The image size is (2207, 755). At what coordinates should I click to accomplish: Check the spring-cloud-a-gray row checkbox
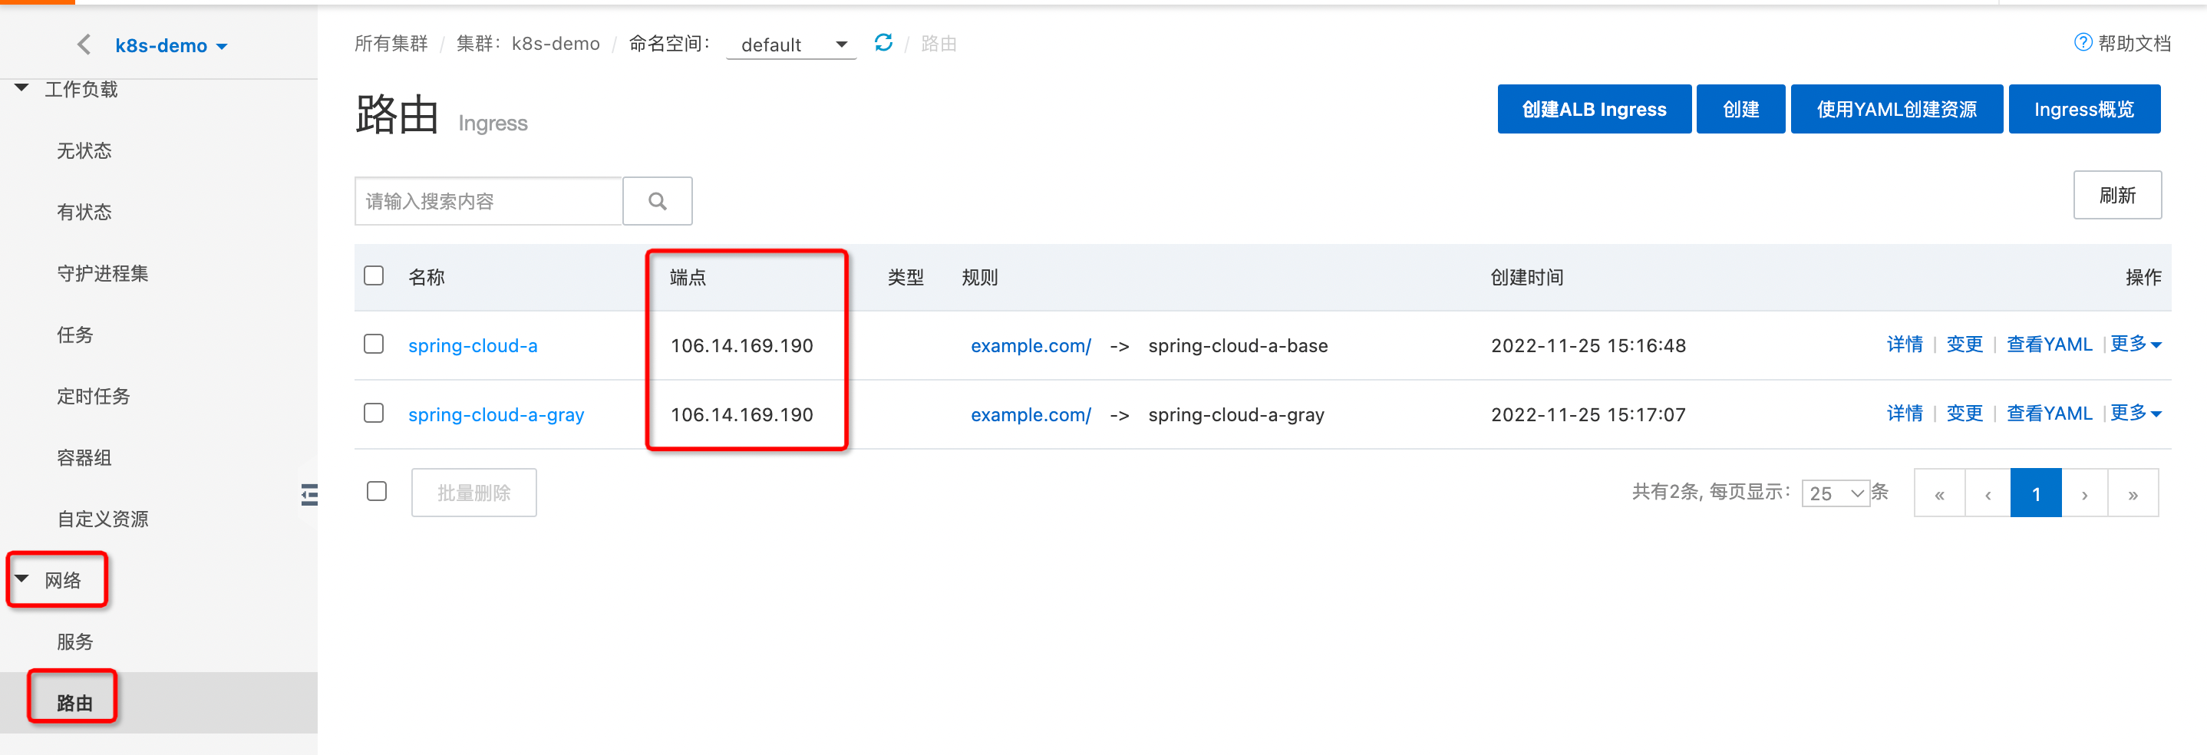374,413
